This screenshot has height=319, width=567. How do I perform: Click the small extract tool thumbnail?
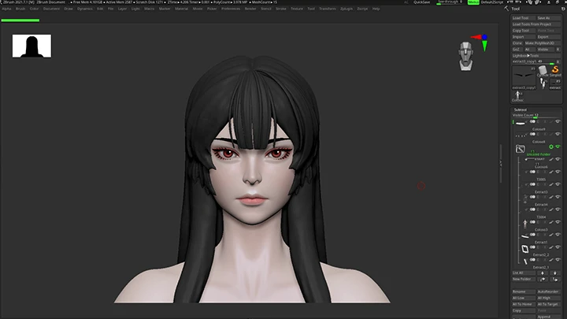click(555, 84)
